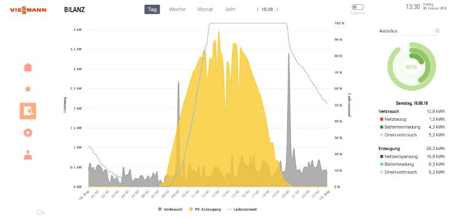Click the 4 kW y-axis label

coord(78,29)
